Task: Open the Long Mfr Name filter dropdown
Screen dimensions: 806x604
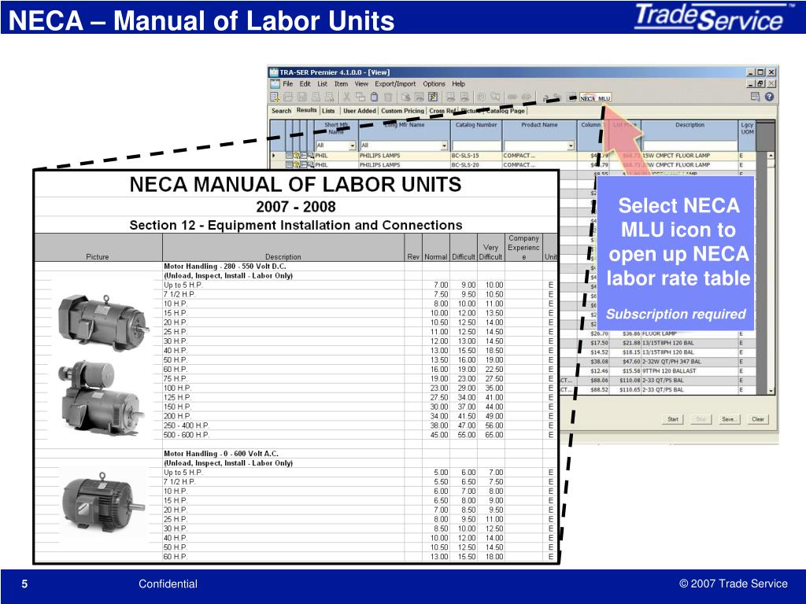Action: tap(444, 145)
